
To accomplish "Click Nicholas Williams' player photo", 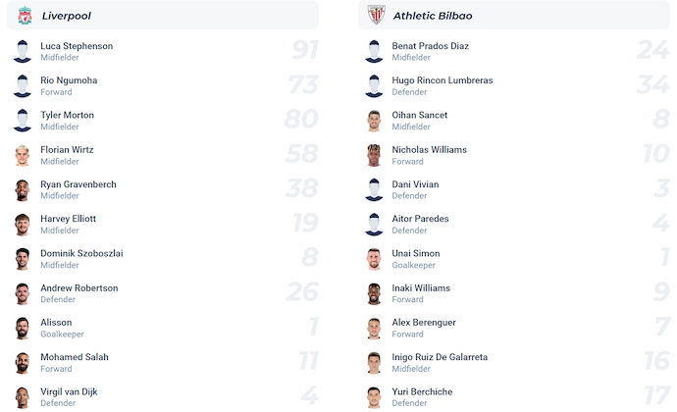I will tap(374, 155).
